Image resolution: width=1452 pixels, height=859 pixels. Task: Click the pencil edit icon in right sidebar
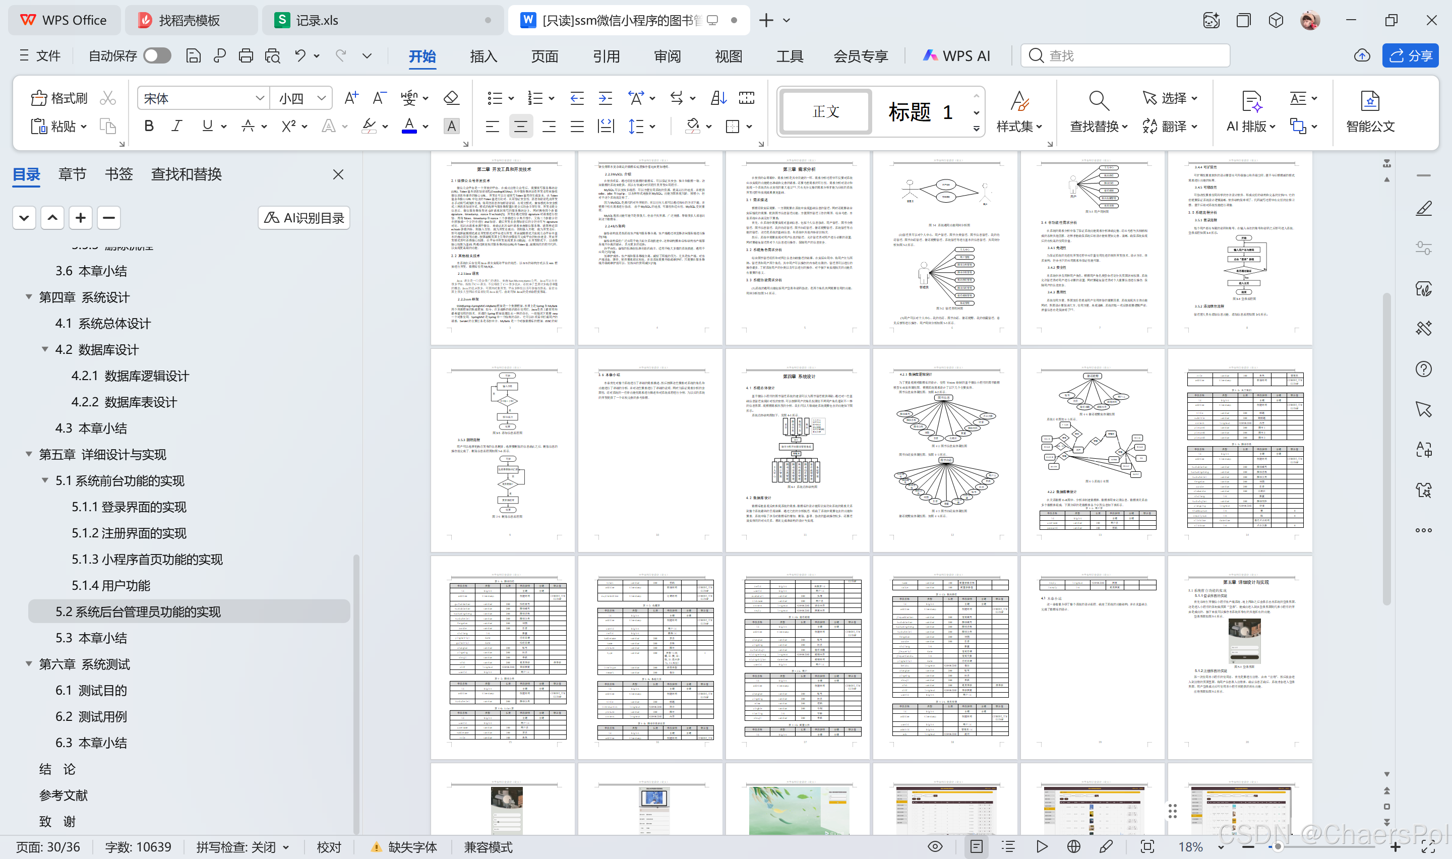(1424, 208)
